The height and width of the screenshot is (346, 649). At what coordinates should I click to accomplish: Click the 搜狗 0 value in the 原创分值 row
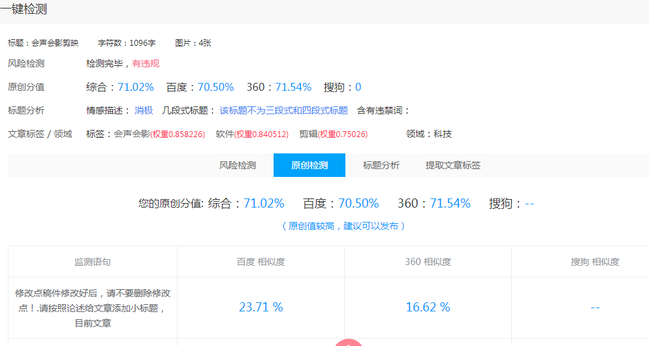pyautogui.click(x=358, y=87)
